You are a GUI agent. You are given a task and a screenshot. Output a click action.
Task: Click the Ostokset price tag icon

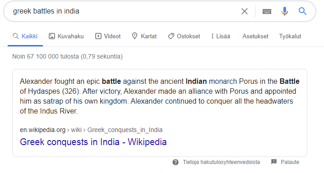[171, 36]
